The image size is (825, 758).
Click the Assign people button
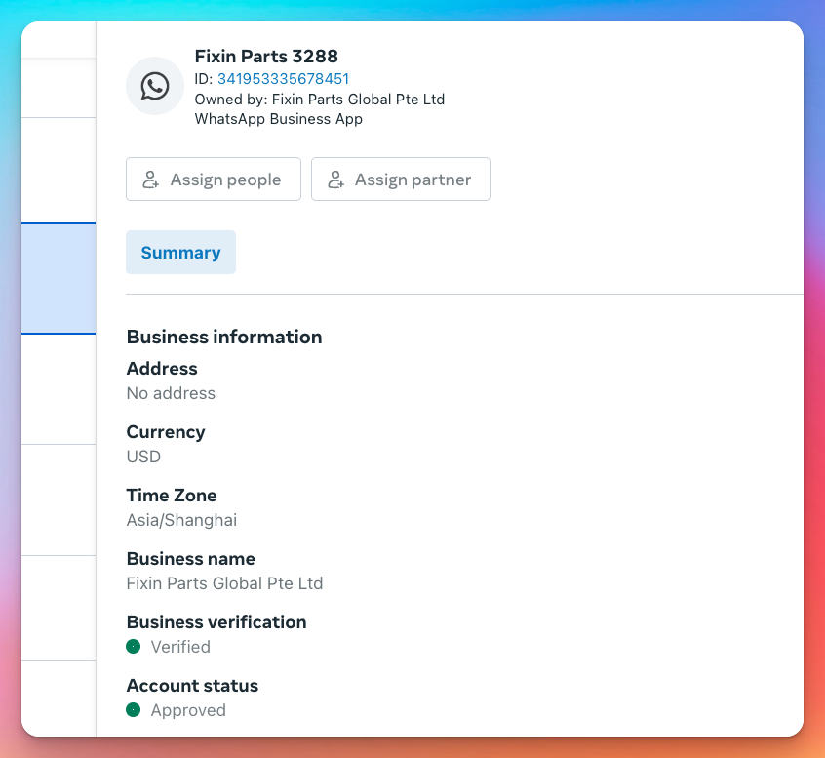(x=214, y=179)
